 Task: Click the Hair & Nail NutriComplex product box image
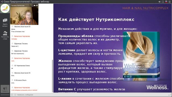[141, 56]
